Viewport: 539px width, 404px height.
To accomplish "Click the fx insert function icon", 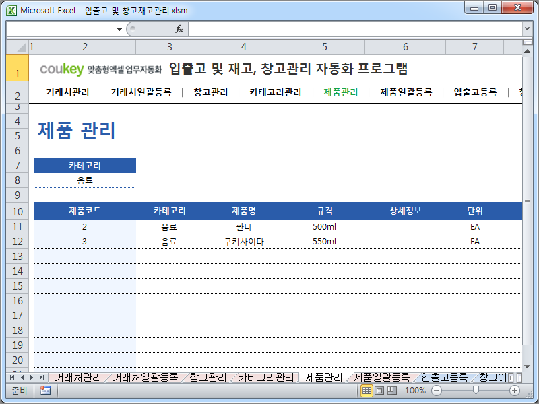I will coord(179,29).
